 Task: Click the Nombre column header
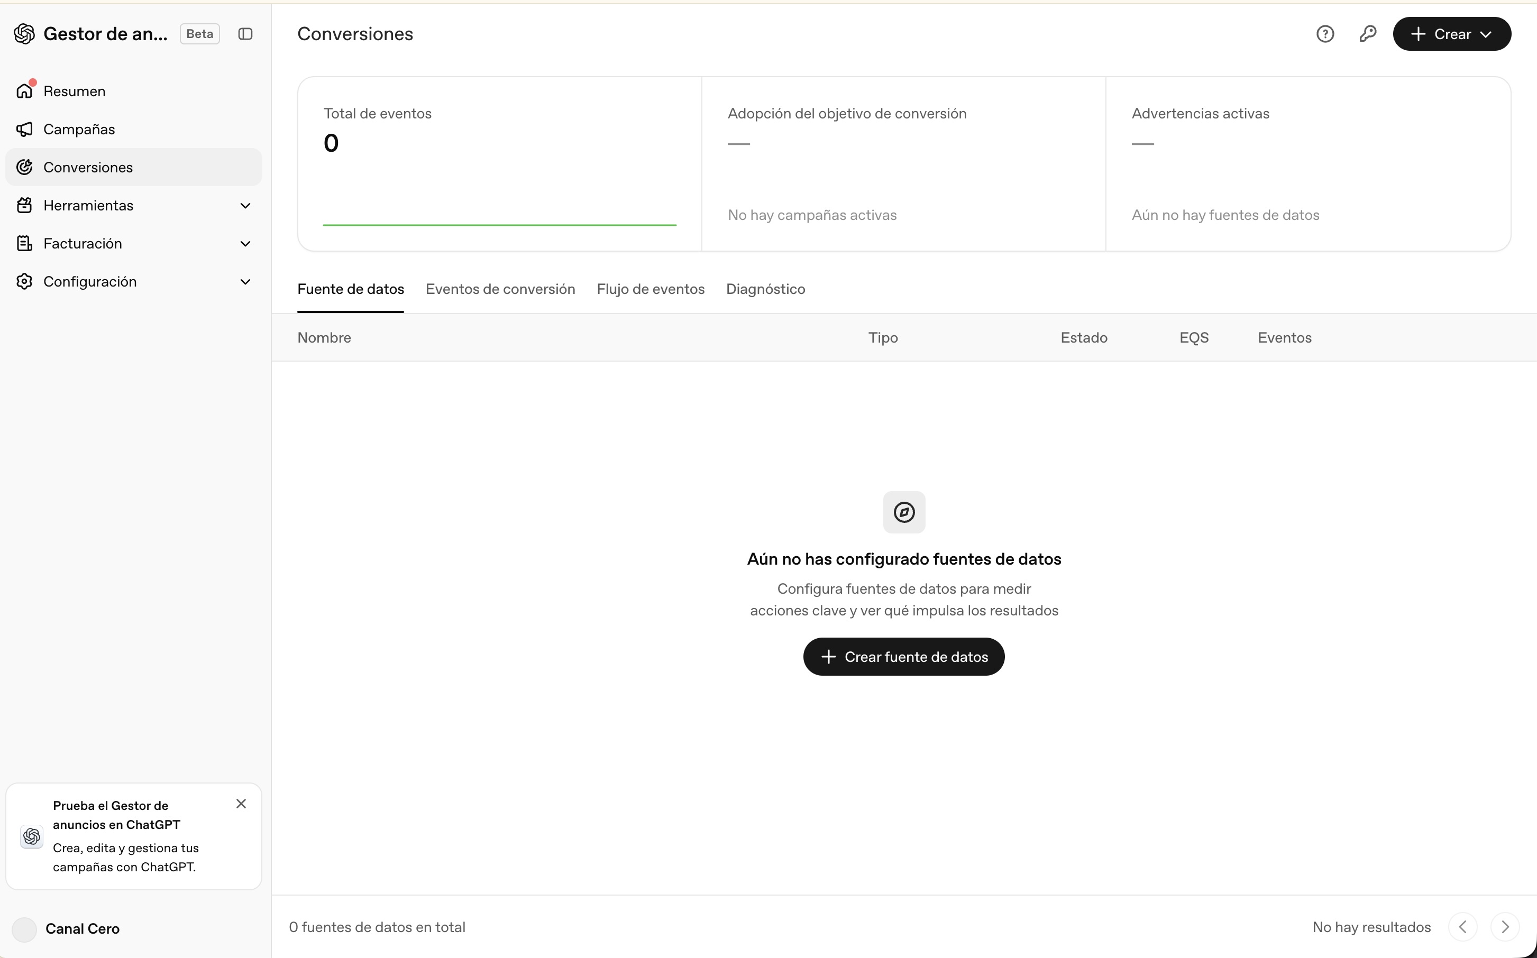324,338
